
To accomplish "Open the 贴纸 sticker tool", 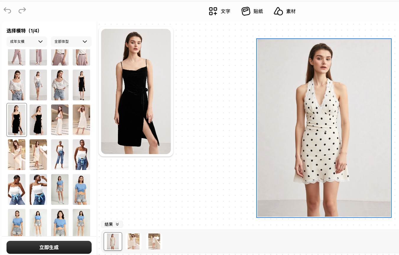I will 252,12.
